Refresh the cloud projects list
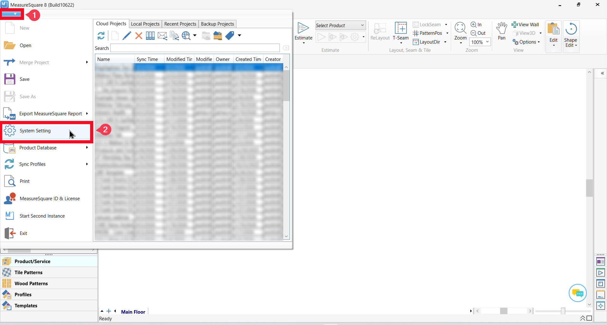The width and height of the screenshot is (607, 325). [x=101, y=36]
